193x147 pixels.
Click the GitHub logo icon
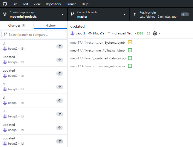point(5,4)
